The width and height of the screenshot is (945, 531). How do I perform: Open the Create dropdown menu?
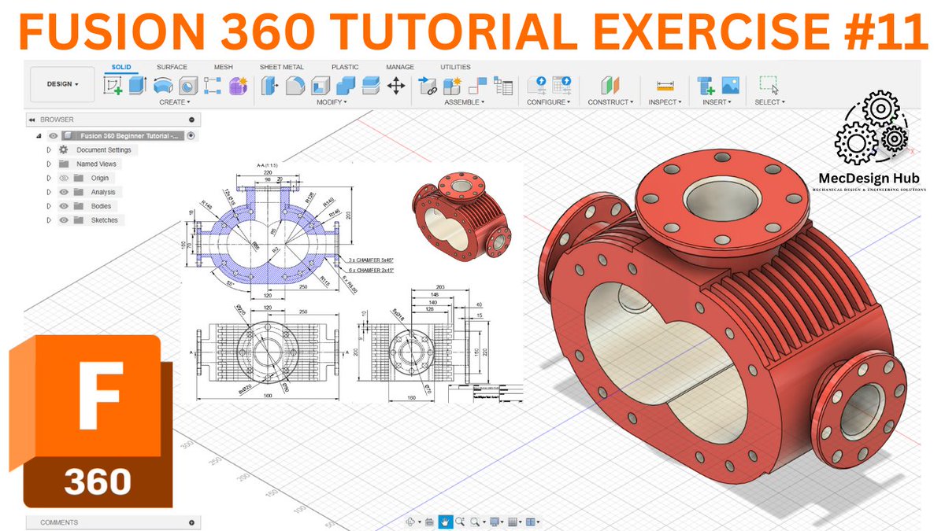coord(174,102)
